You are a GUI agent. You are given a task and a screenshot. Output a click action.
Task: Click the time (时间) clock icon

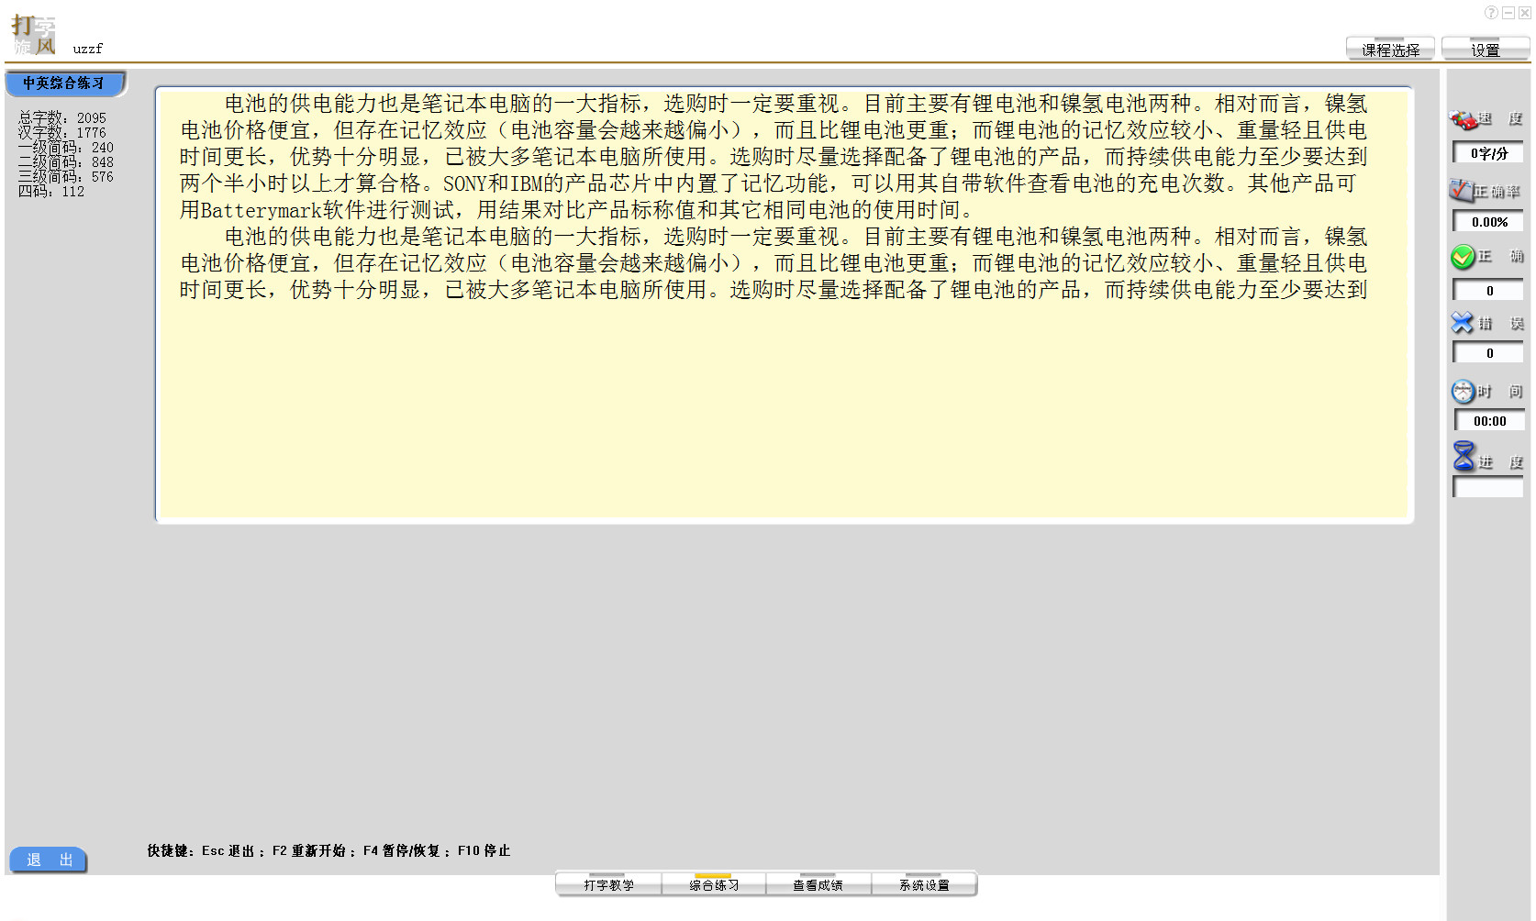[1463, 391]
